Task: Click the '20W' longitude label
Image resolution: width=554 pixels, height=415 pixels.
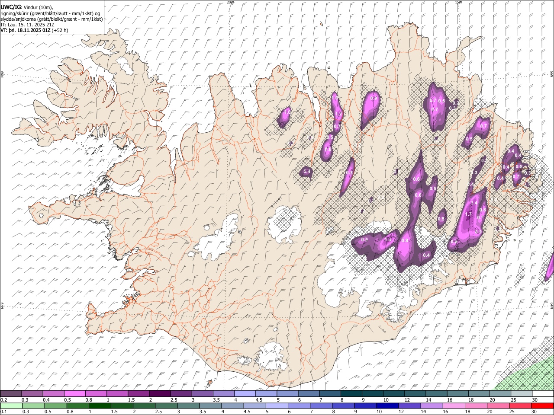Action: pos(230,2)
